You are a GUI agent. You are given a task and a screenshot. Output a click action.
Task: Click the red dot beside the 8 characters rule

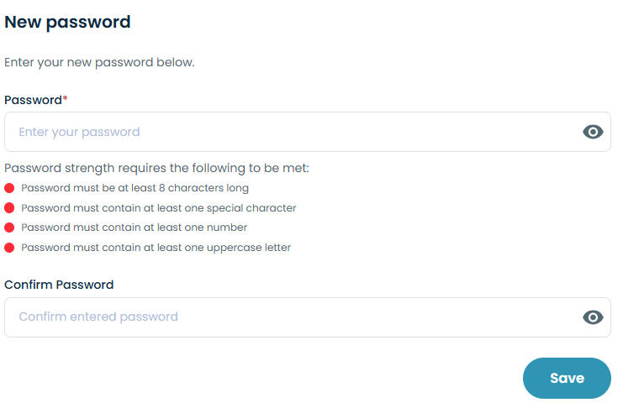point(9,188)
